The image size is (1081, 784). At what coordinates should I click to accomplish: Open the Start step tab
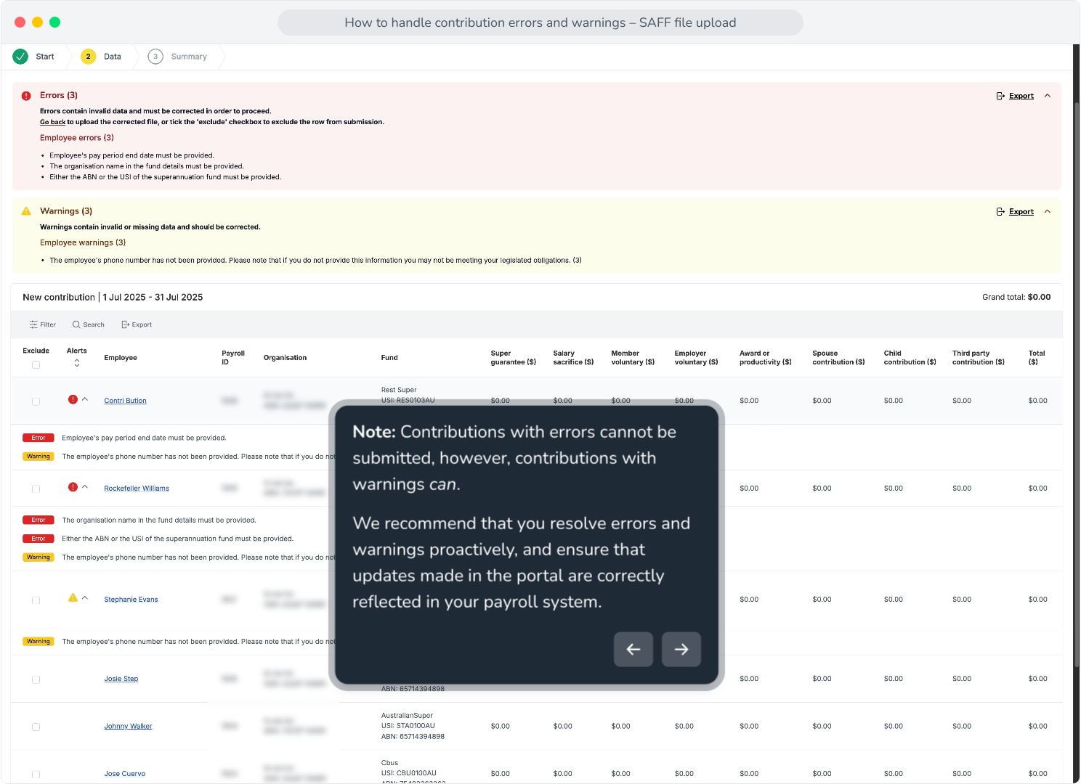45,57
